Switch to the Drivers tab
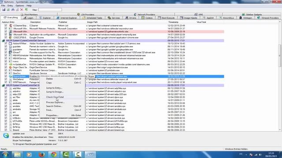This screenshot has height=158, width=282. pyautogui.click(x=131, y=18)
